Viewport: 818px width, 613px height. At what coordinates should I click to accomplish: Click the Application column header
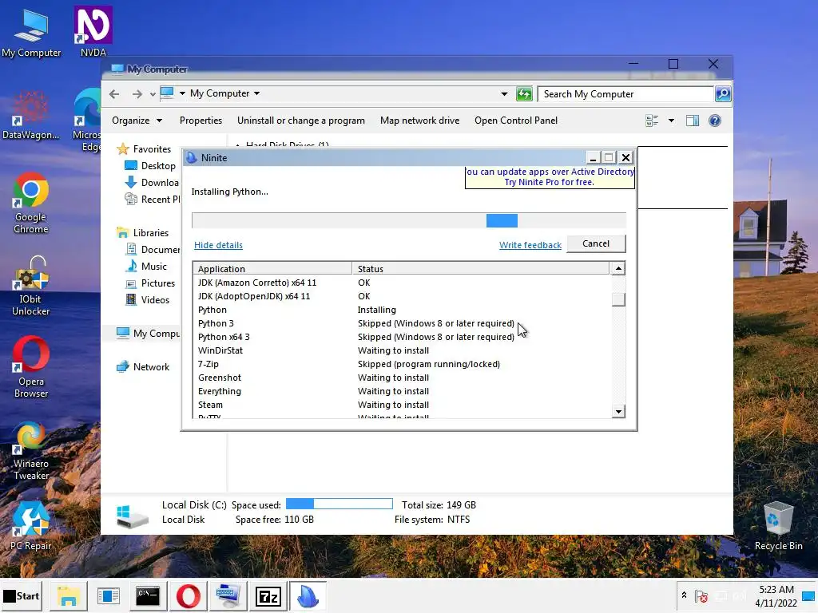(272, 268)
